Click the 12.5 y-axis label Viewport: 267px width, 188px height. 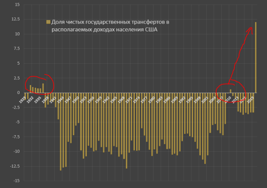pyautogui.click(x=16, y=19)
